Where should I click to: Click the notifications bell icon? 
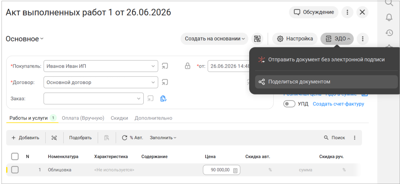(389, 17)
